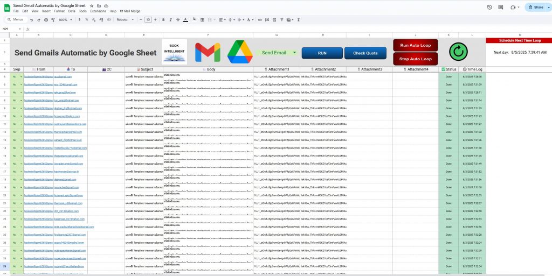This screenshot has height=276, width=552.
Task: Open the zoom level dropdown
Action: click(66, 20)
